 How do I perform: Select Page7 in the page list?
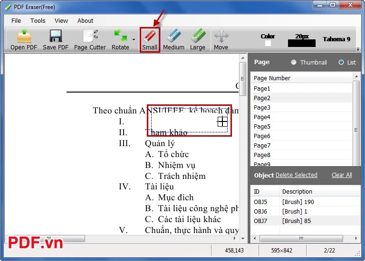pos(302,146)
